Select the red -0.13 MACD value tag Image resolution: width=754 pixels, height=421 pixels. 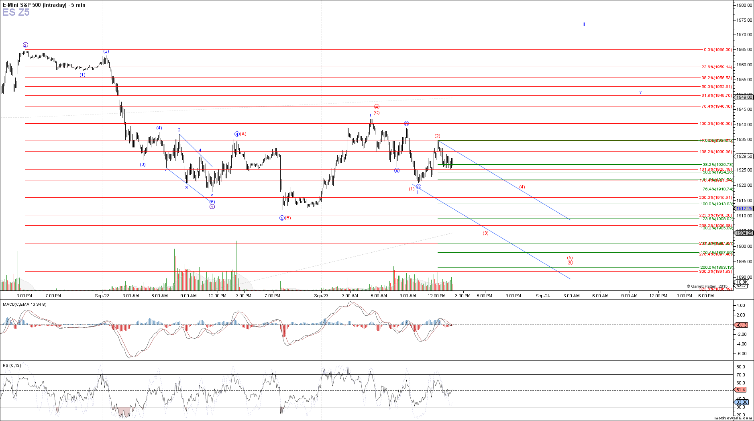[x=742, y=325]
